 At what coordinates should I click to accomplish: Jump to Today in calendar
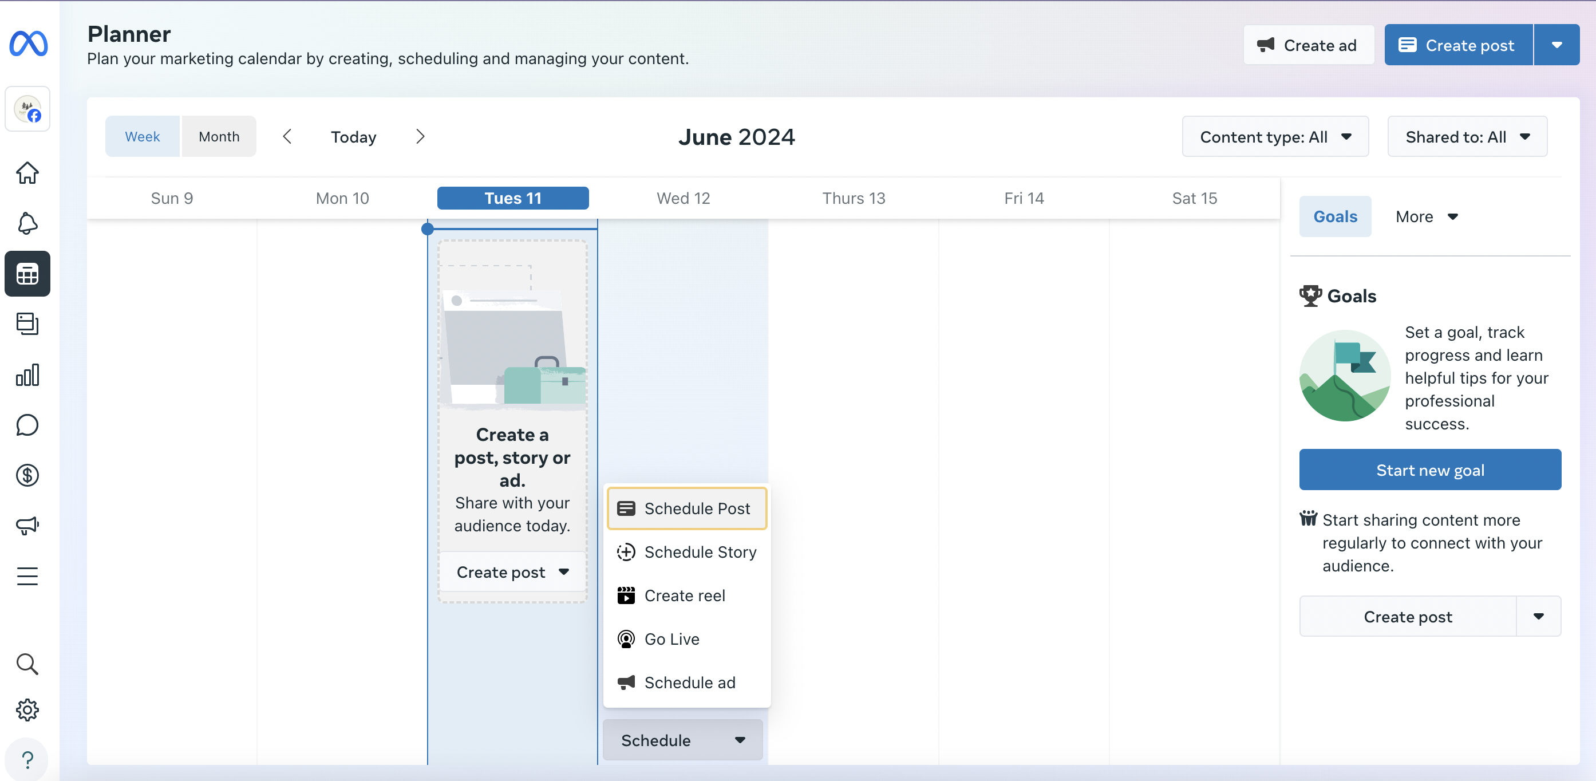[x=353, y=136]
